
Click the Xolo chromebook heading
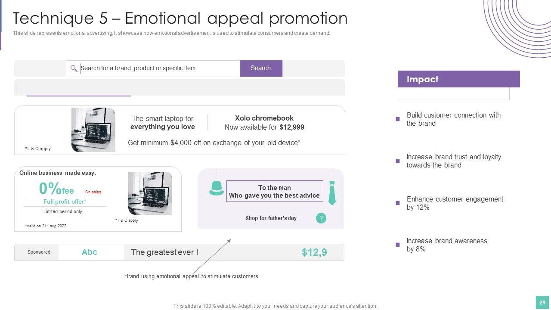click(264, 118)
